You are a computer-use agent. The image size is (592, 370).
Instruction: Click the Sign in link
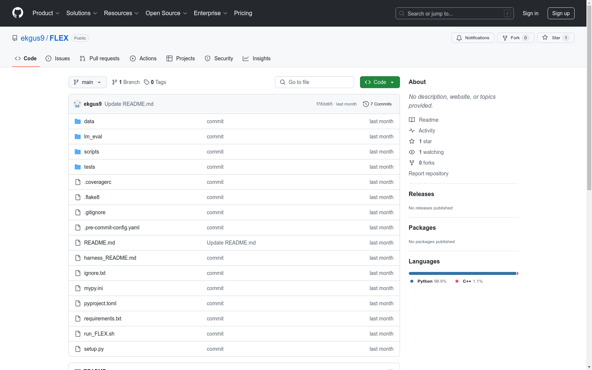pyautogui.click(x=531, y=13)
